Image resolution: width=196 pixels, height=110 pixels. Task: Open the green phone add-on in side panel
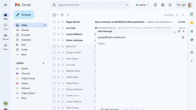pos(191,31)
